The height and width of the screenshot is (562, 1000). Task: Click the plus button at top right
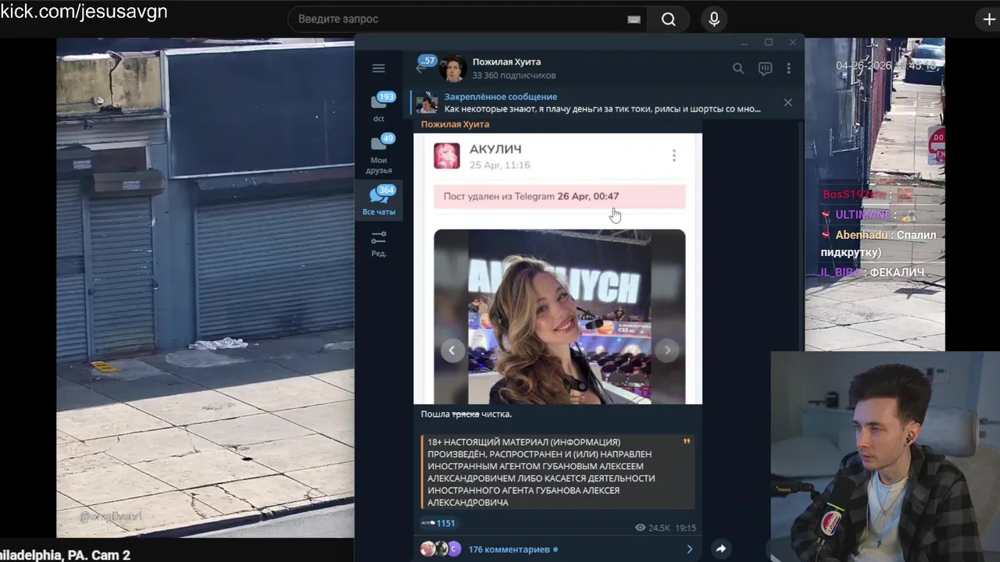pyautogui.click(x=989, y=20)
